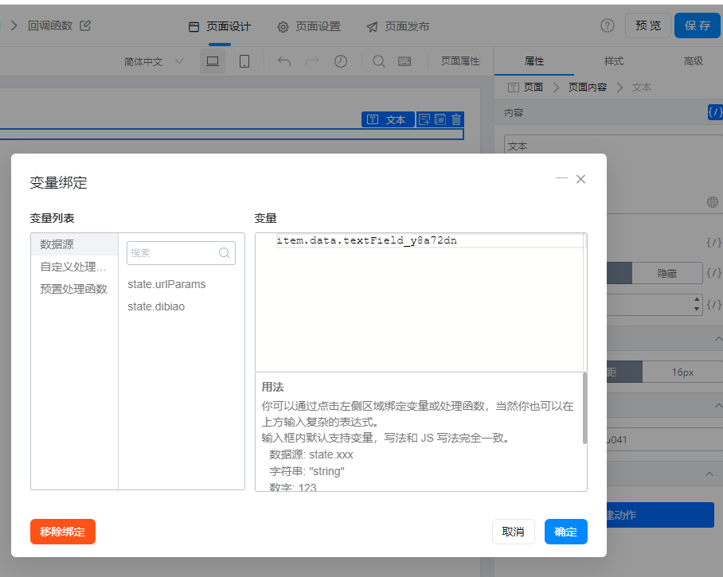Screen dimensions: 723x577
Task: Switch to the 页面设置 tab
Action: (x=309, y=27)
